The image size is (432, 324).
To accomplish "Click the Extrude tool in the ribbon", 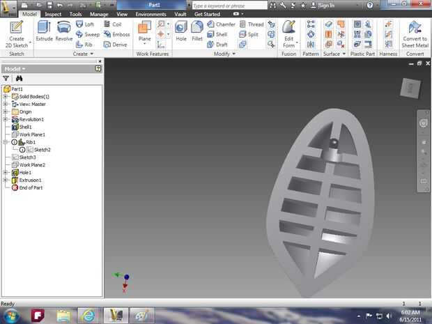I will coord(44,31).
